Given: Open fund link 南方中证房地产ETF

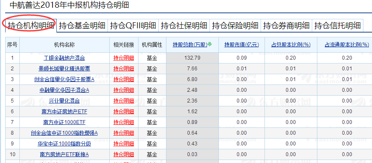Looking at the screenshot, I should [x=64, y=112].
